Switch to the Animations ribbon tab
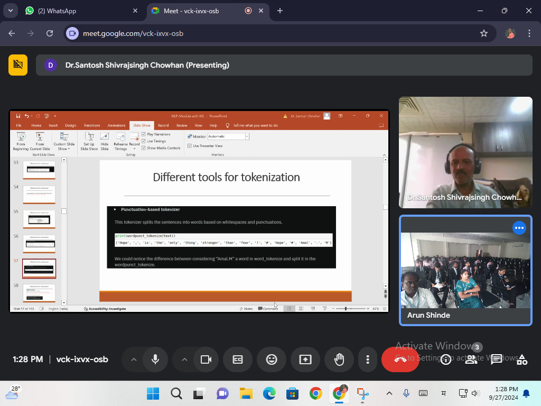This screenshot has height=406, width=541. (x=116, y=125)
